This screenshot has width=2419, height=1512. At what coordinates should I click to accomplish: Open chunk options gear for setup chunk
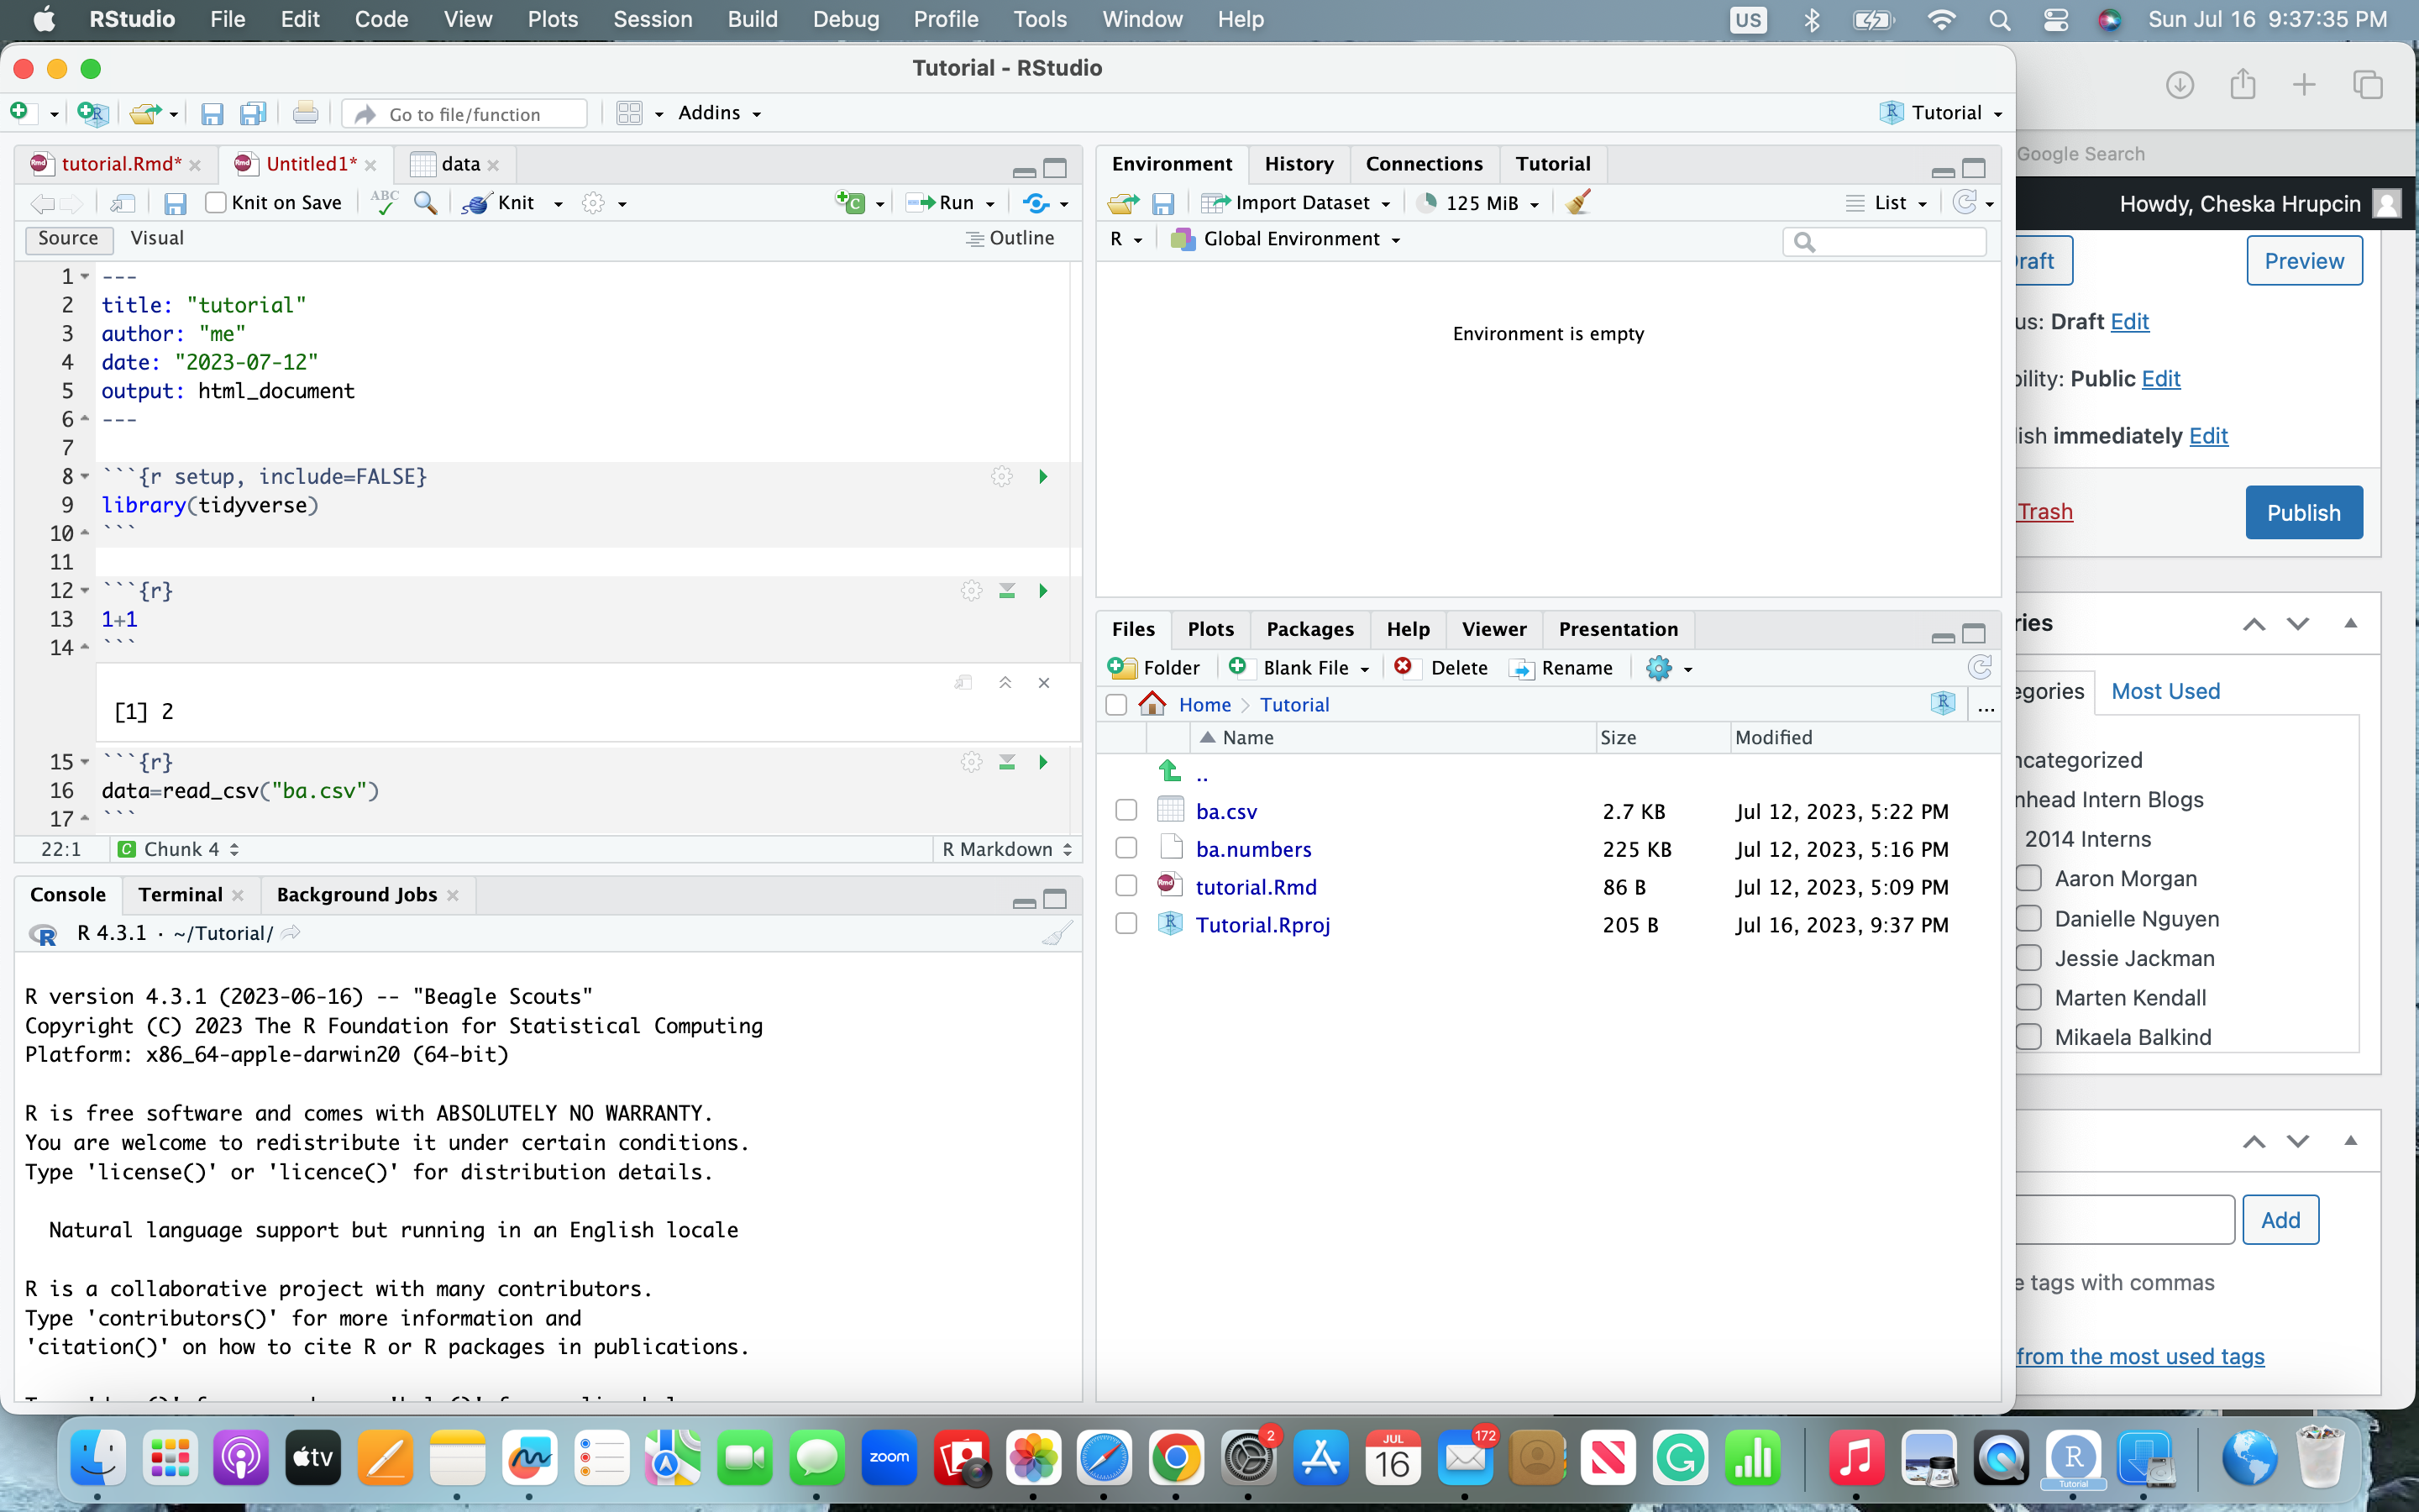point(1001,476)
